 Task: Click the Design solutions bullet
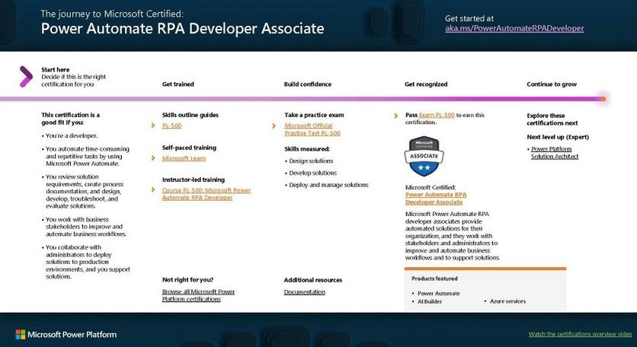(309, 161)
